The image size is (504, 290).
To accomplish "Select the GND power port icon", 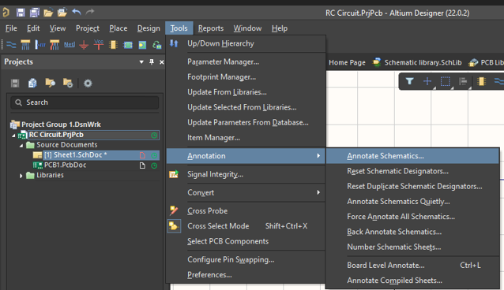I will [84, 45].
